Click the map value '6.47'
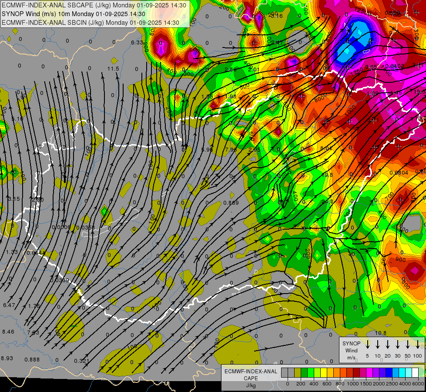Image resolution: width=426 pixels, height=392 pixels. (9, 305)
